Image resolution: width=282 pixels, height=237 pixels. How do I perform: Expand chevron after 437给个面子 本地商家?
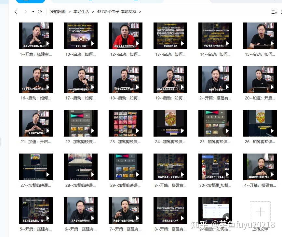pos(140,12)
